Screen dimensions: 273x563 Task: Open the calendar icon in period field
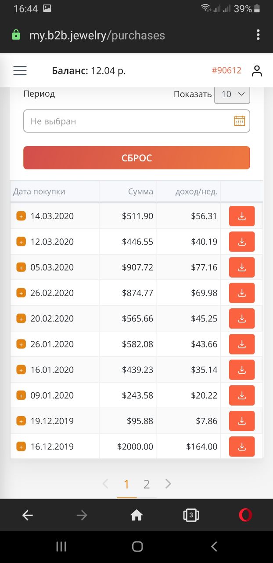(x=239, y=121)
